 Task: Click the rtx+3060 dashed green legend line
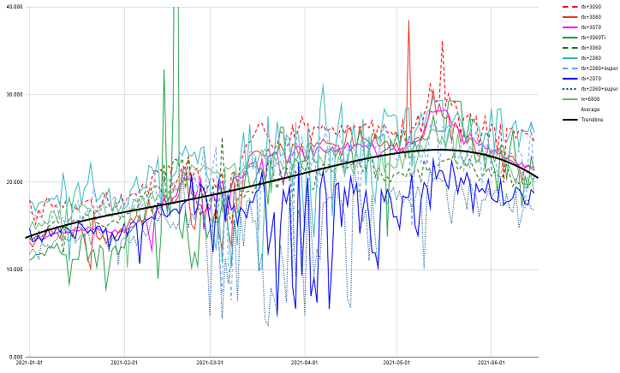coord(569,48)
